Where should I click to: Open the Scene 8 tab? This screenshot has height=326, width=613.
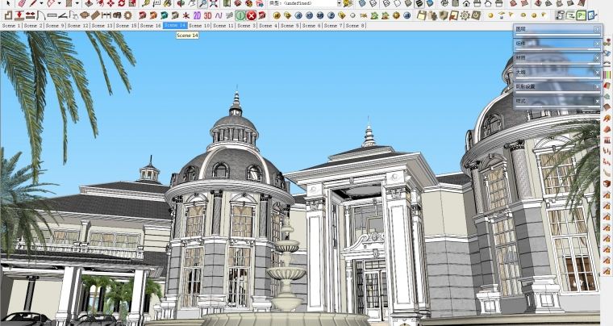354,26
